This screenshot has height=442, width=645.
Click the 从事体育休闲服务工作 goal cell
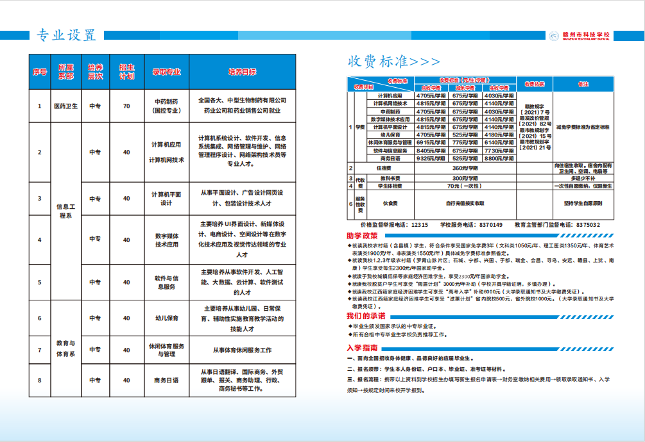tap(243, 350)
